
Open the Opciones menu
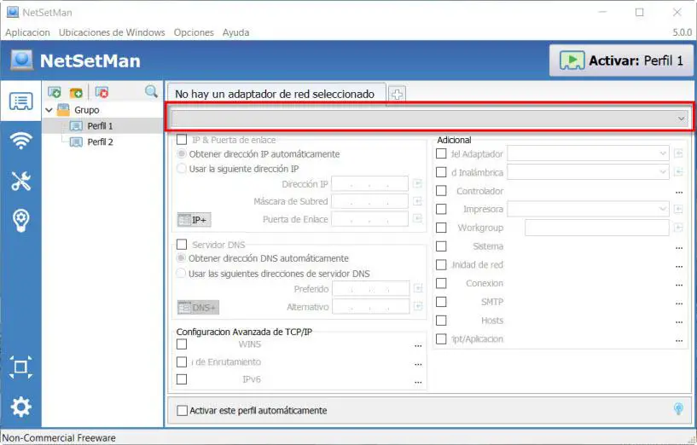(194, 32)
